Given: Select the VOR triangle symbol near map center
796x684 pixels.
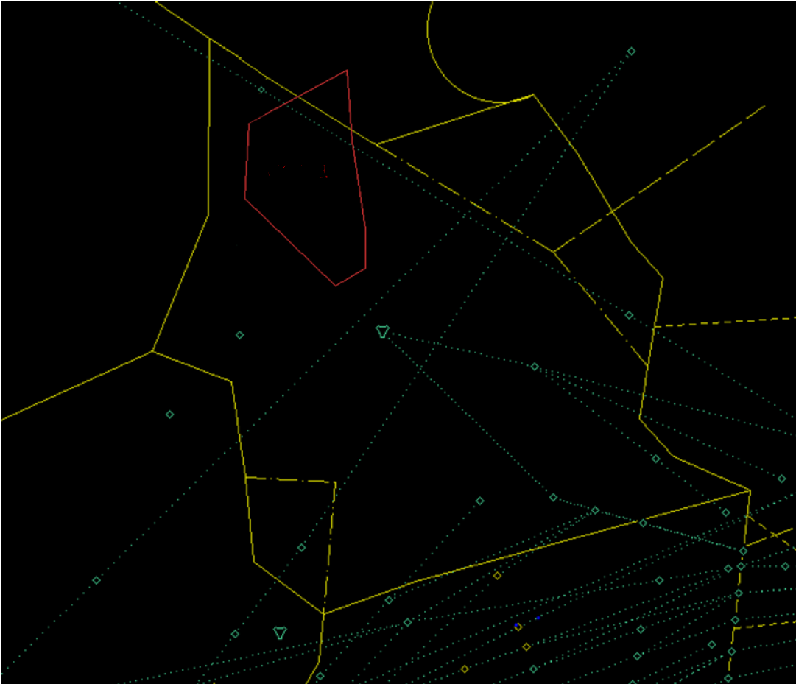Looking at the screenshot, I should point(382,332).
